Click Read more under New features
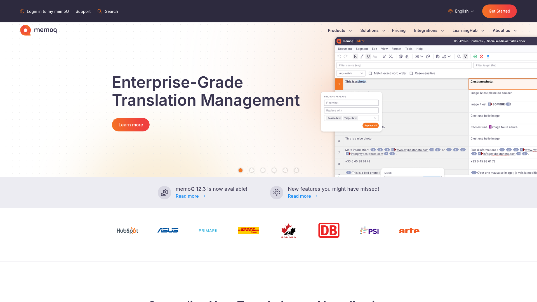 299,196
